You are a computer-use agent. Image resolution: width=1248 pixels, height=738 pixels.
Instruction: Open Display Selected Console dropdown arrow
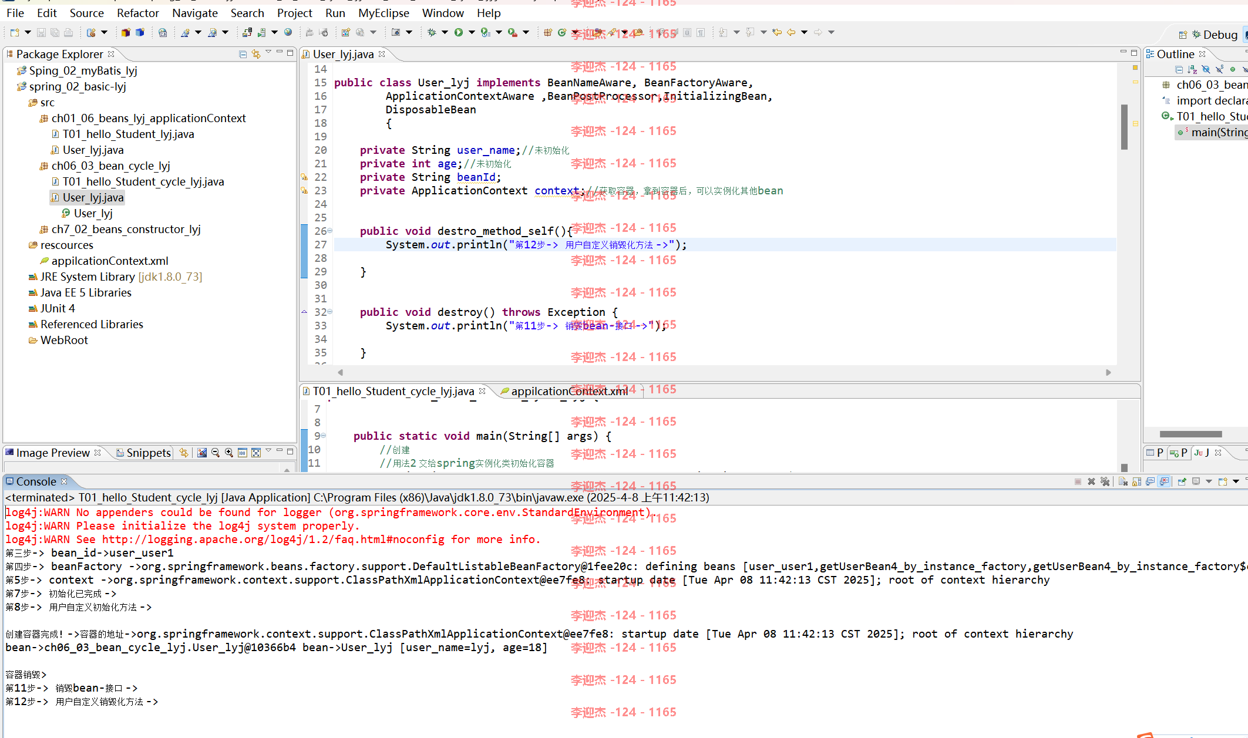(1209, 481)
